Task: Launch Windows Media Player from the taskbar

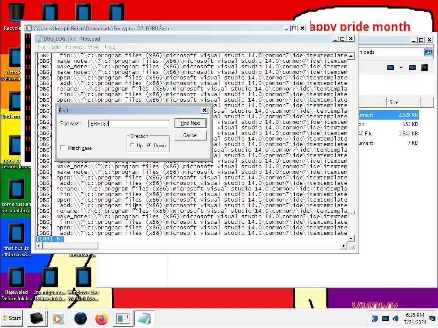Action: (58, 318)
